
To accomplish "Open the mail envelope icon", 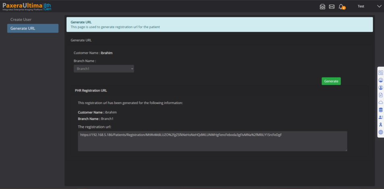I will 332,6.
